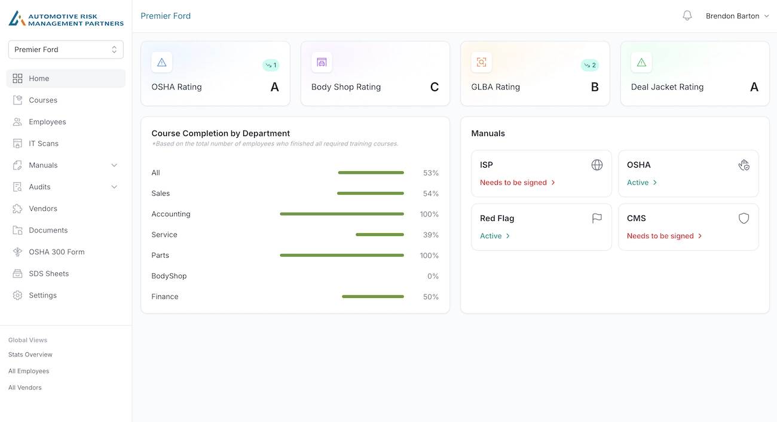Screen dimensions: 777x422
Task: Select SDS Sheets in the sidebar
Action: coord(48,273)
